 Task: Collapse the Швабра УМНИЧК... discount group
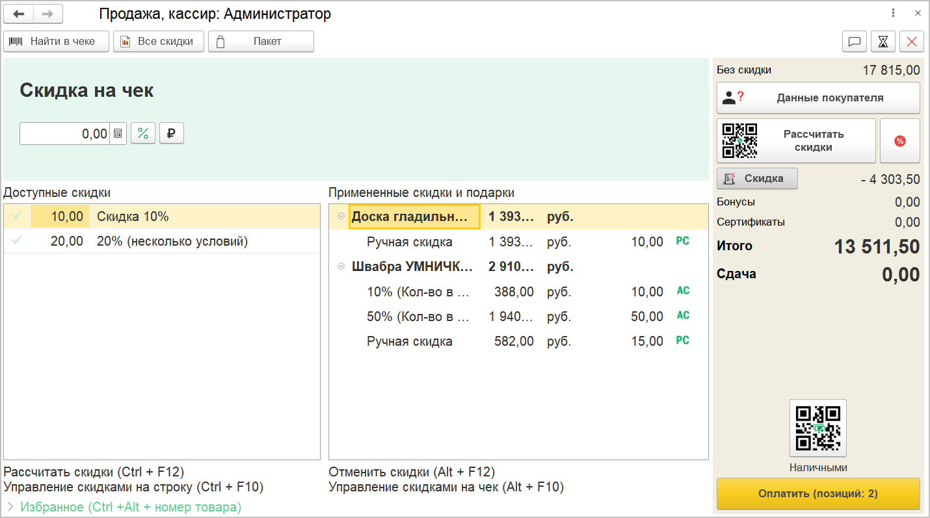pyautogui.click(x=341, y=266)
